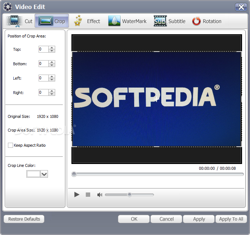
Task: Click the Apply button
Action: 199,219
